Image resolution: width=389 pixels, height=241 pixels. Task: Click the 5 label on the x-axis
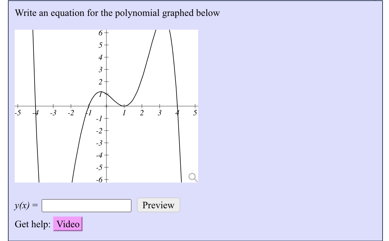click(194, 113)
